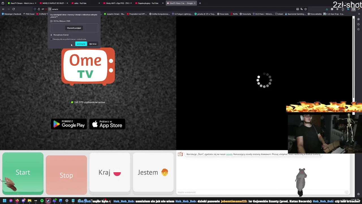Open POE2 Scout bookmark
The height and width of the screenshot is (204, 362).
(x=29, y=14)
